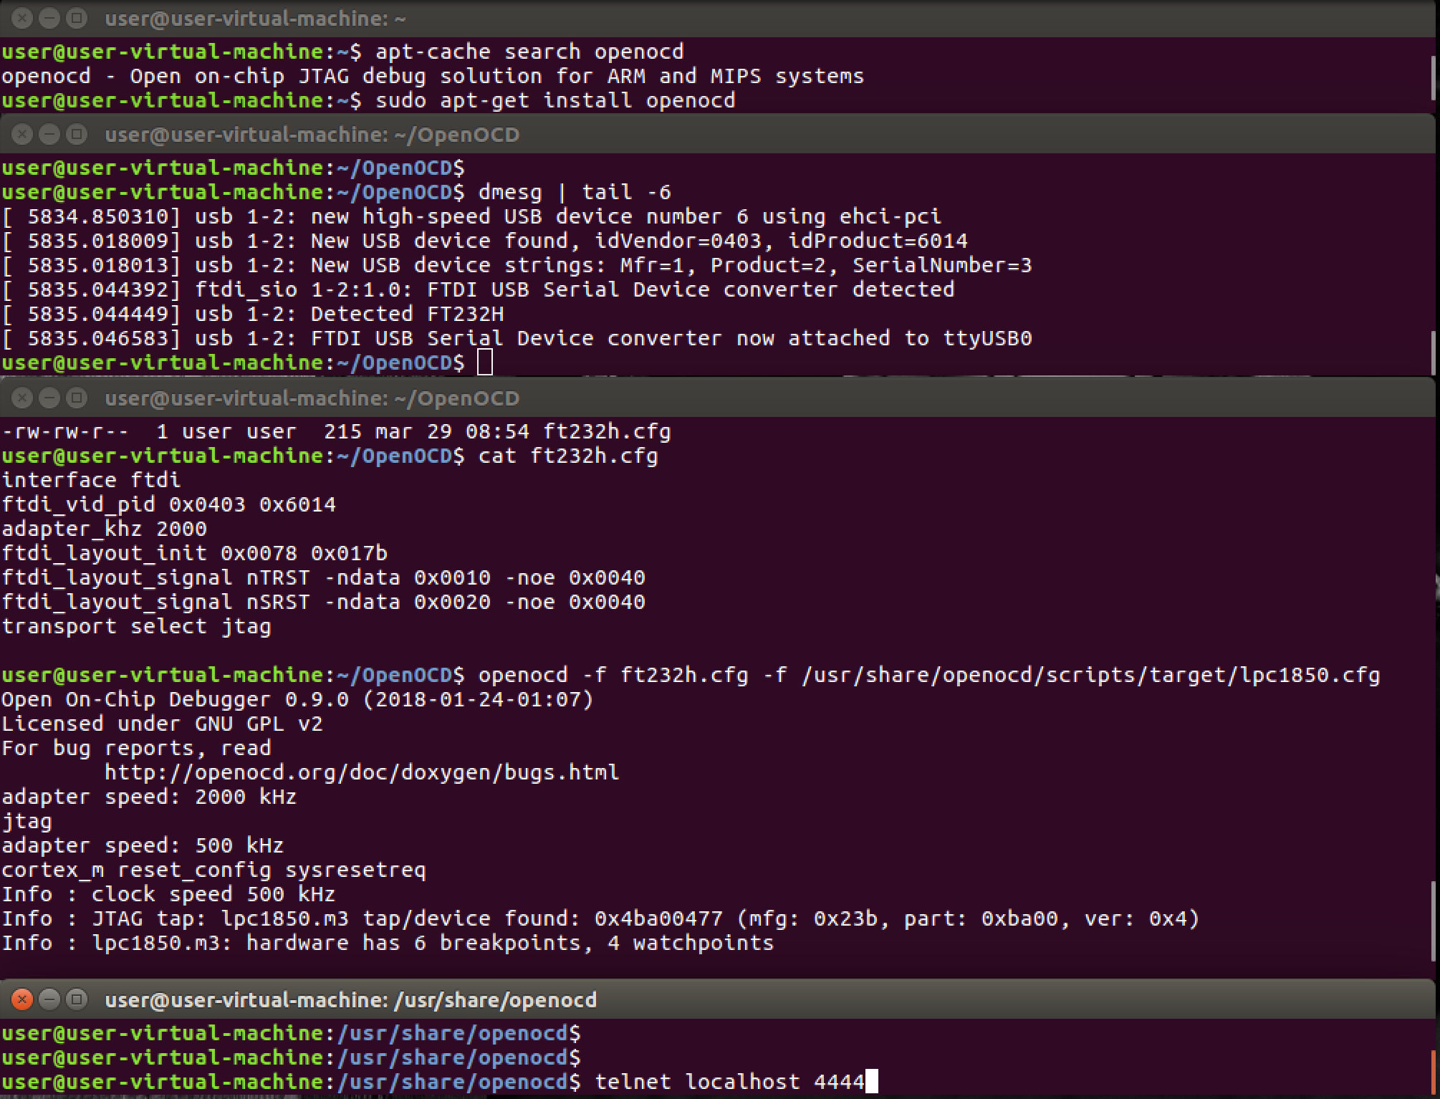This screenshot has height=1099, width=1440.
Task: Close the topmost home directory terminal
Action: pyautogui.click(x=22, y=18)
